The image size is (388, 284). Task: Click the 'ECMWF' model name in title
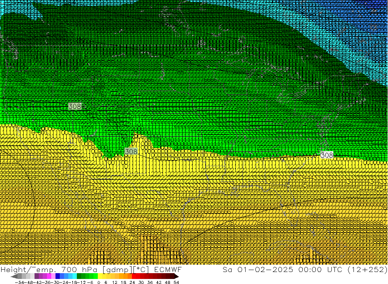point(168,269)
